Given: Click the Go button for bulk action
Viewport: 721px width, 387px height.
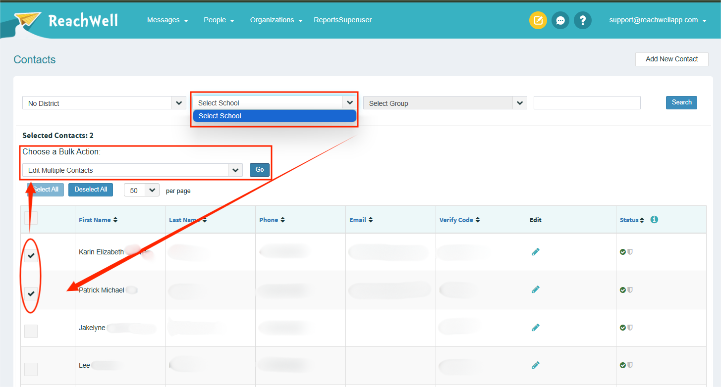Looking at the screenshot, I should [x=260, y=170].
